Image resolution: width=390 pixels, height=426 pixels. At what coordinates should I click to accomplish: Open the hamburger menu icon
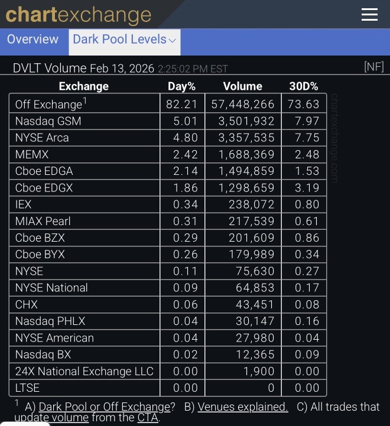point(369,14)
